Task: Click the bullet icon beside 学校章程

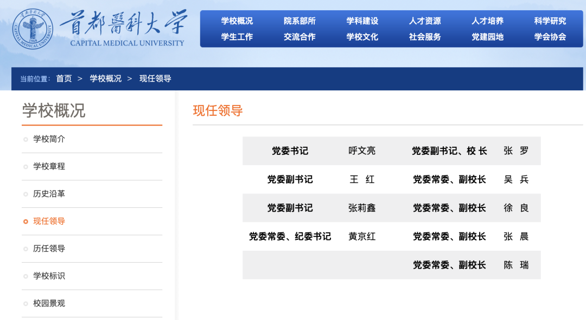Action: 26,167
